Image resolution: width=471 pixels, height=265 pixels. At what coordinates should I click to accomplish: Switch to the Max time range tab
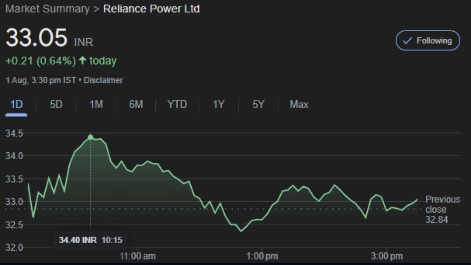[299, 105]
